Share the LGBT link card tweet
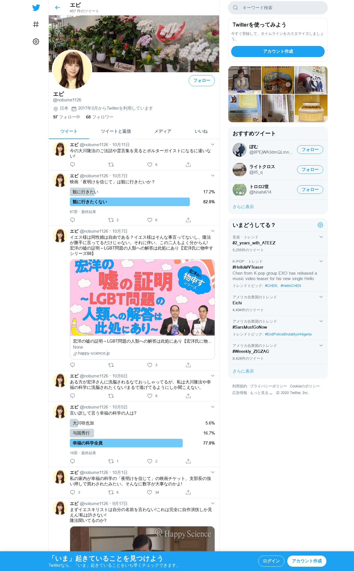Image resolution: width=354 pixels, height=571 pixels. tap(188, 365)
